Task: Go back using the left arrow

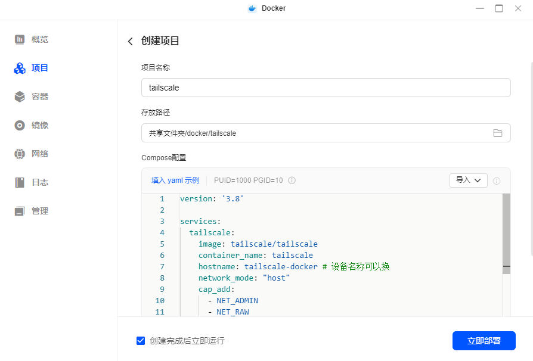Action: [131, 41]
